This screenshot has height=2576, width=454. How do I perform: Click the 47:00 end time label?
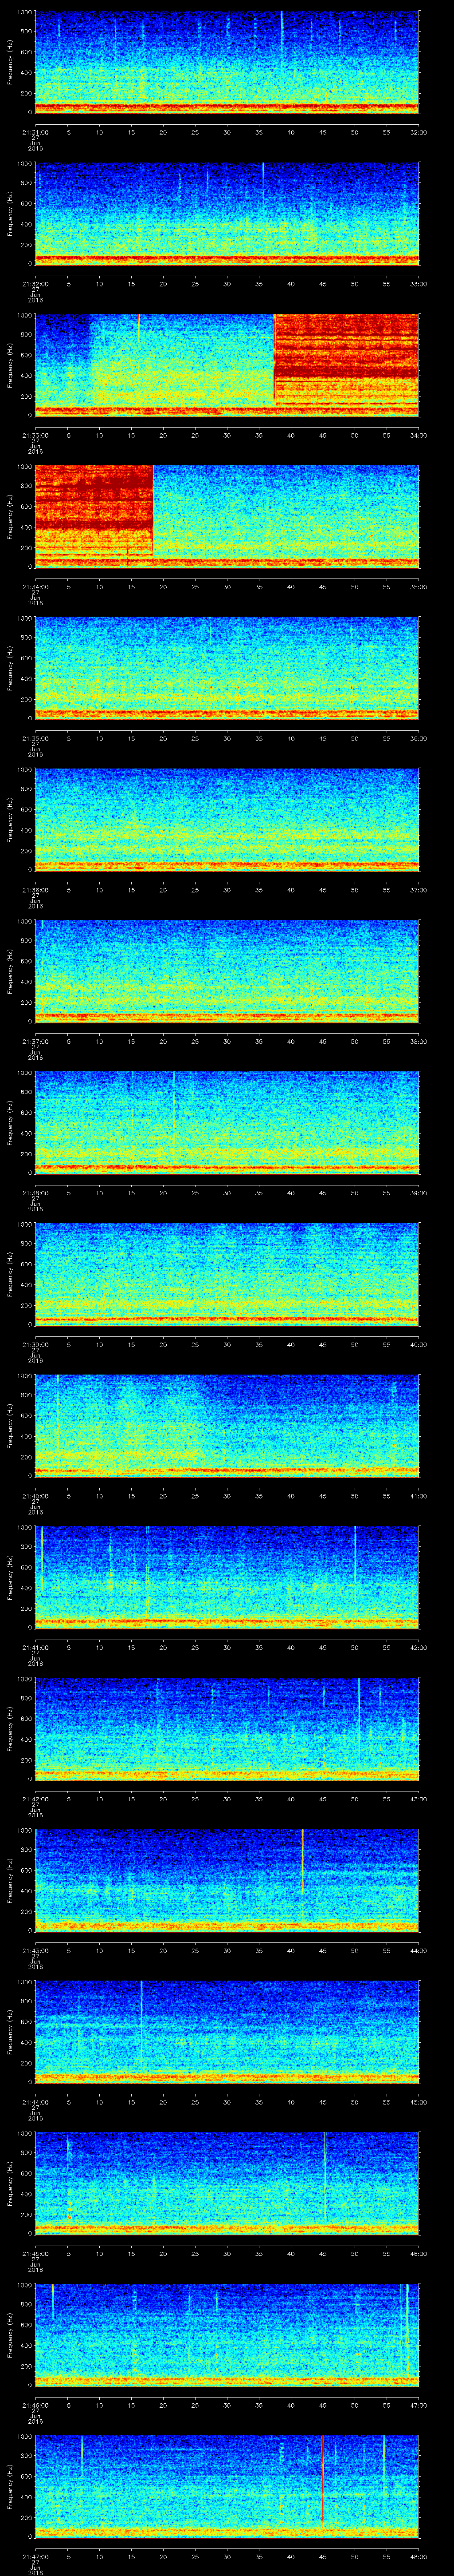point(418,2406)
